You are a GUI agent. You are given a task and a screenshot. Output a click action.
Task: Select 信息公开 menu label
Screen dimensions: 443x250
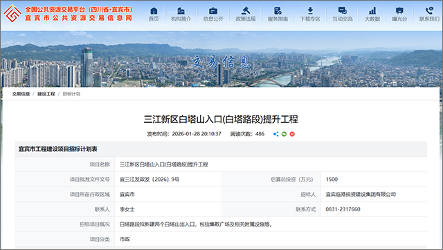[x=213, y=19]
